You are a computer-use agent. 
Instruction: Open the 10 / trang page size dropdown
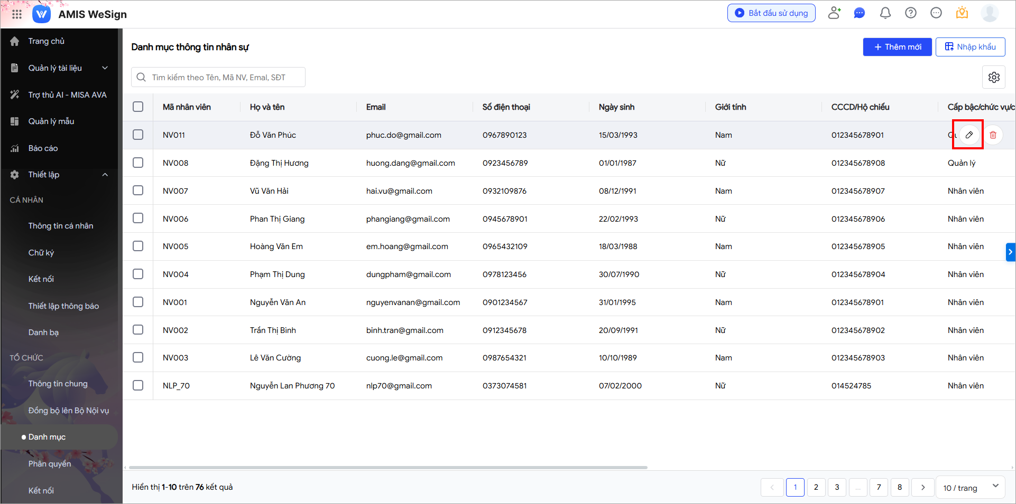[x=971, y=488]
